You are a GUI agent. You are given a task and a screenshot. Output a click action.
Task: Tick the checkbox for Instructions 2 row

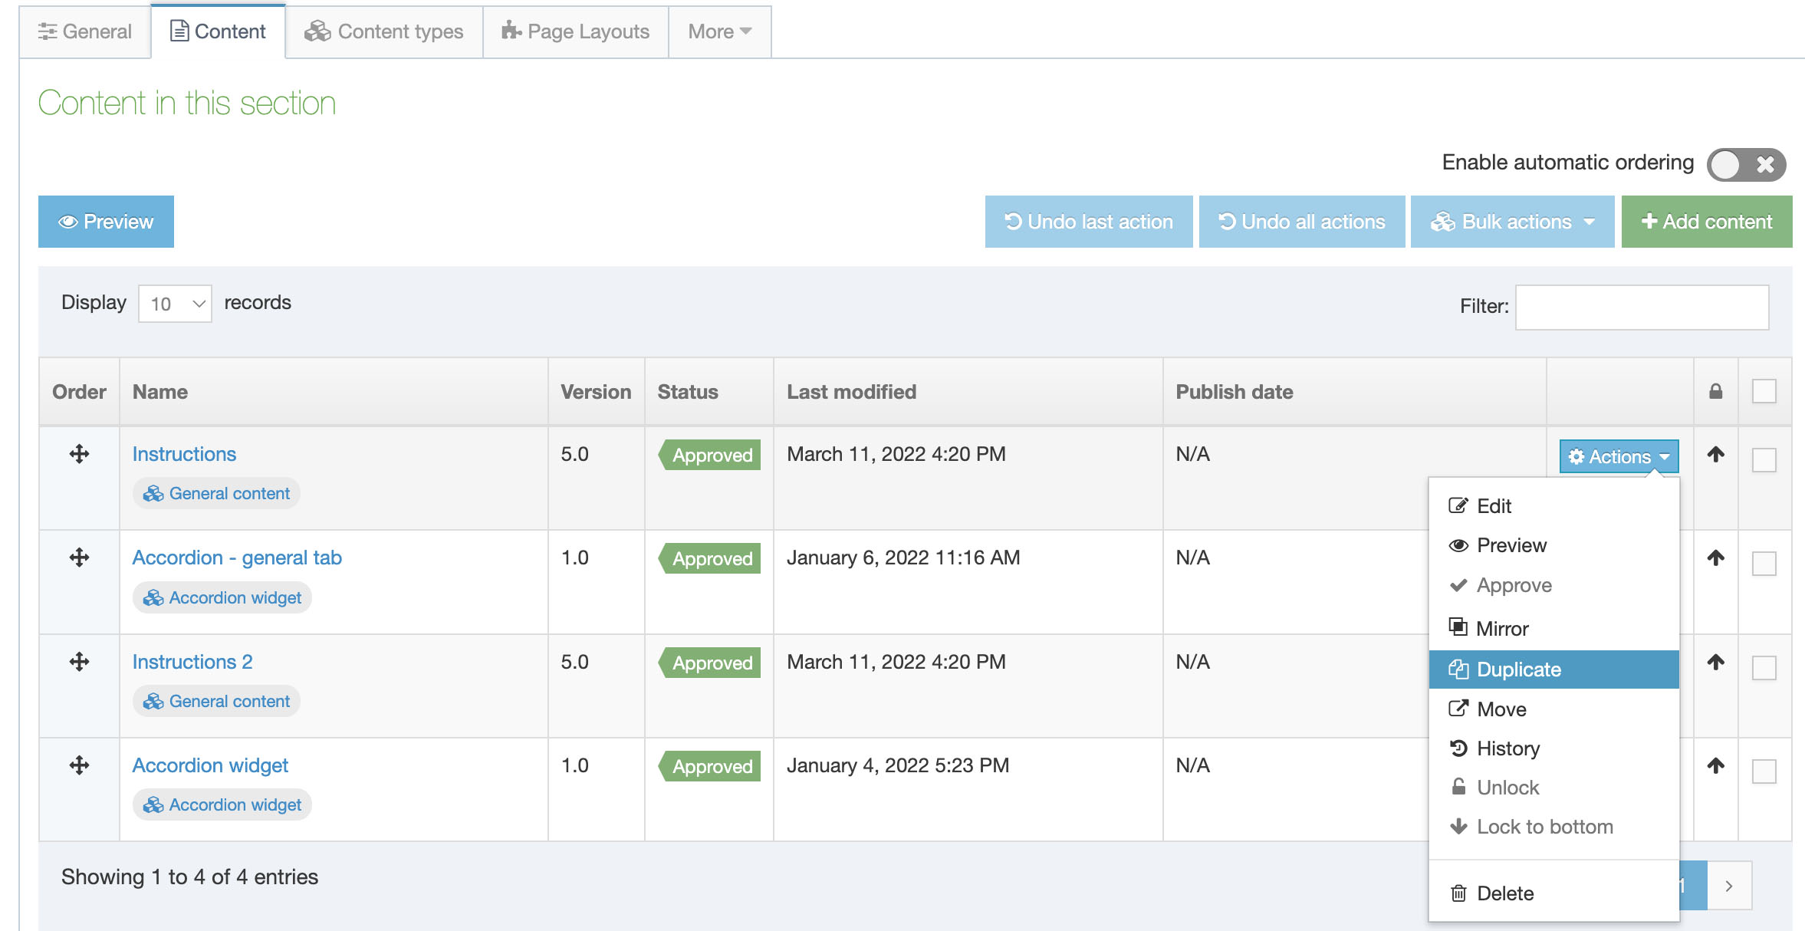click(x=1764, y=668)
